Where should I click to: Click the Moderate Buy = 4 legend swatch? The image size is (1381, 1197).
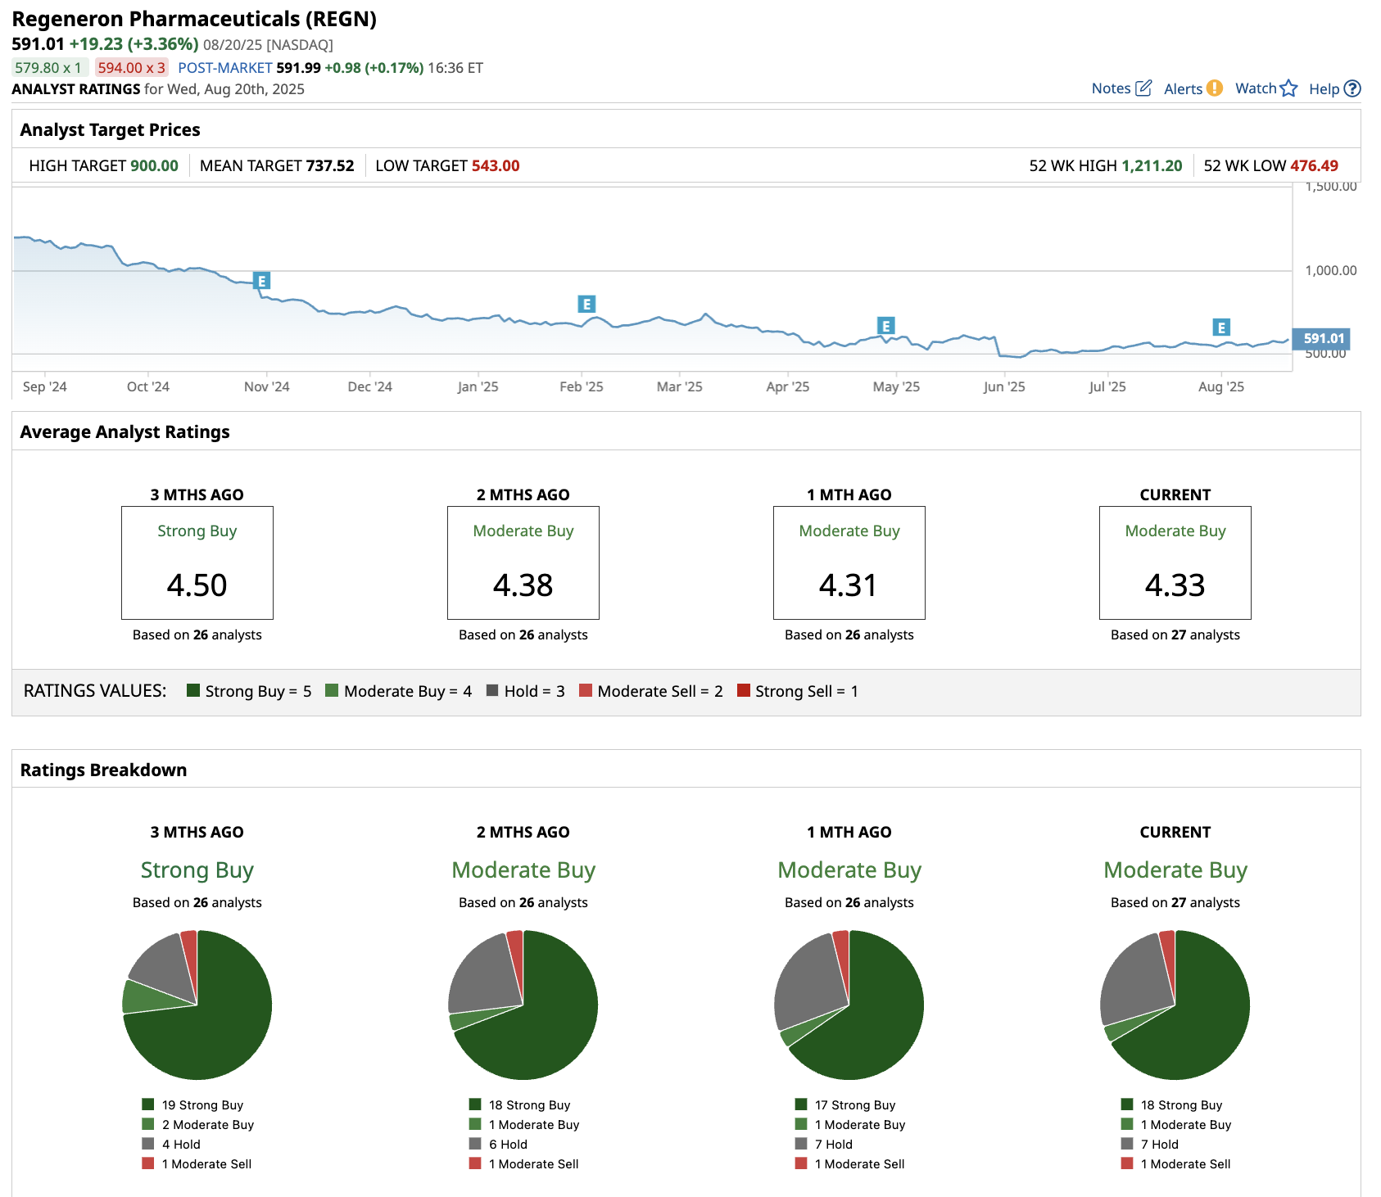point(332,690)
